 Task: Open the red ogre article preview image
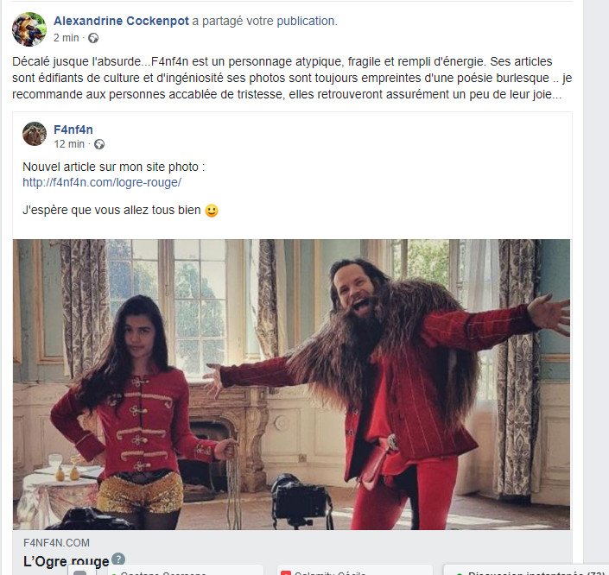tap(291, 384)
